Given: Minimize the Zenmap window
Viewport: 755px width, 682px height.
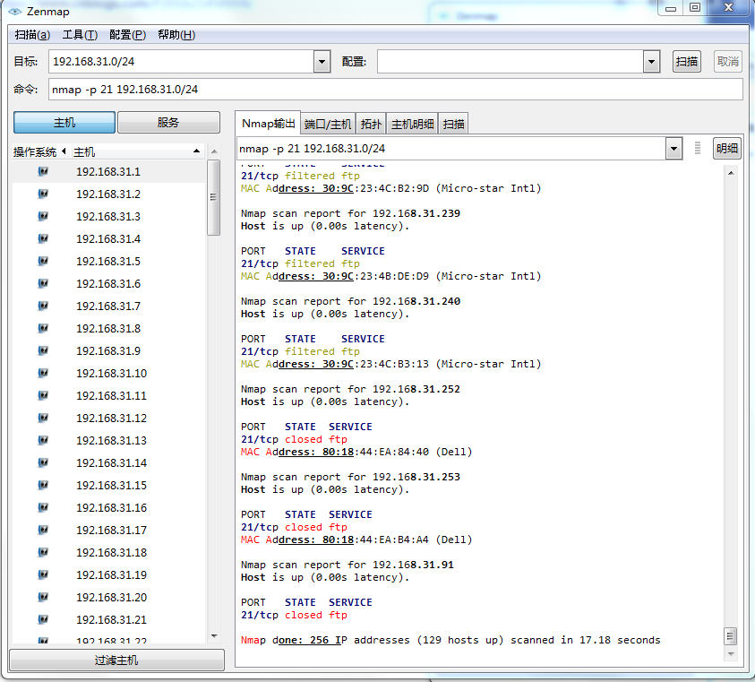Looking at the screenshot, I should (x=671, y=7).
